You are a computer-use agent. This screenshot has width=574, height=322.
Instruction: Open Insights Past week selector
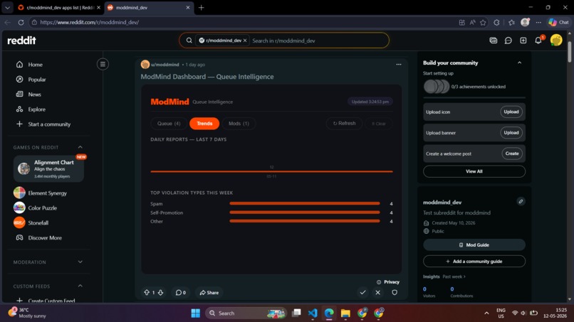(x=454, y=277)
